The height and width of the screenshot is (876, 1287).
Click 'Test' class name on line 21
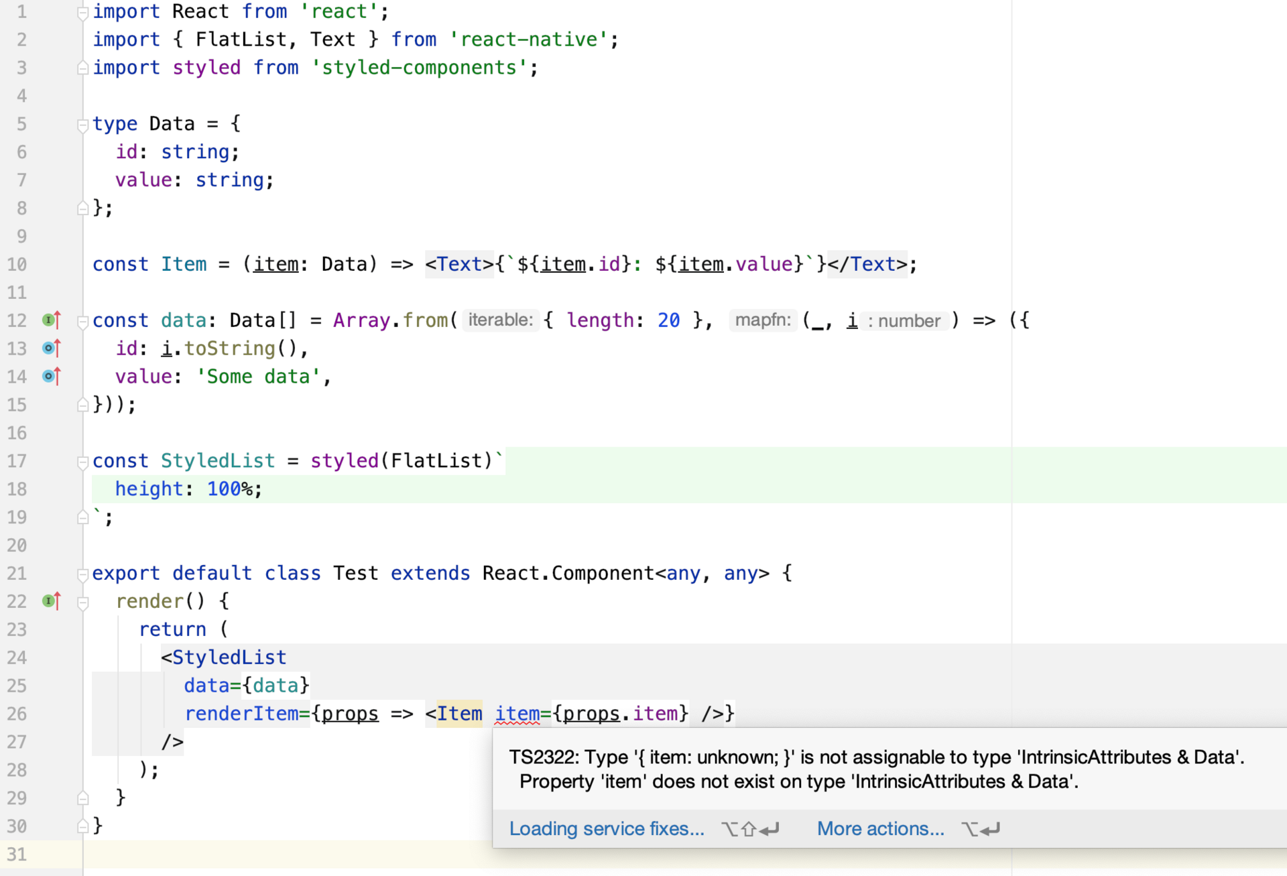[x=356, y=574]
